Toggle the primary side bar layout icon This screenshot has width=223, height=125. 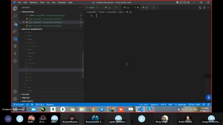[178, 2]
